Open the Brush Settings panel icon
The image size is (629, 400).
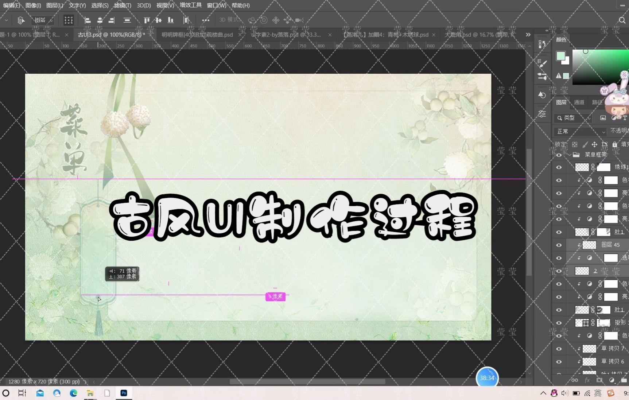click(x=542, y=63)
